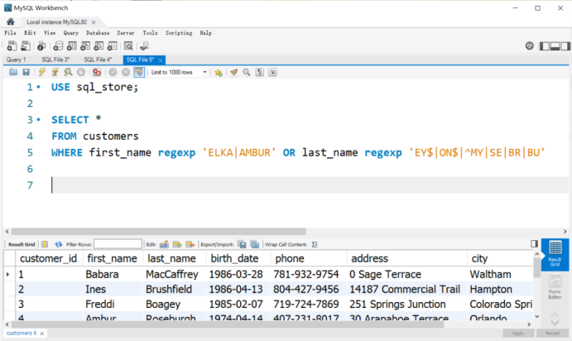Open find panel with magnifier icon
Image resolution: width=572 pixels, height=341 pixels.
pyautogui.click(x=247, y=72)
